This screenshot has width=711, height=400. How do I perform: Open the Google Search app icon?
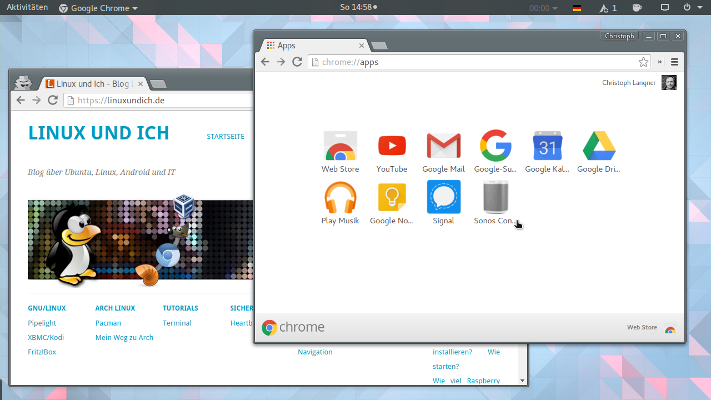pyautogui.click(x=495, y=152)
